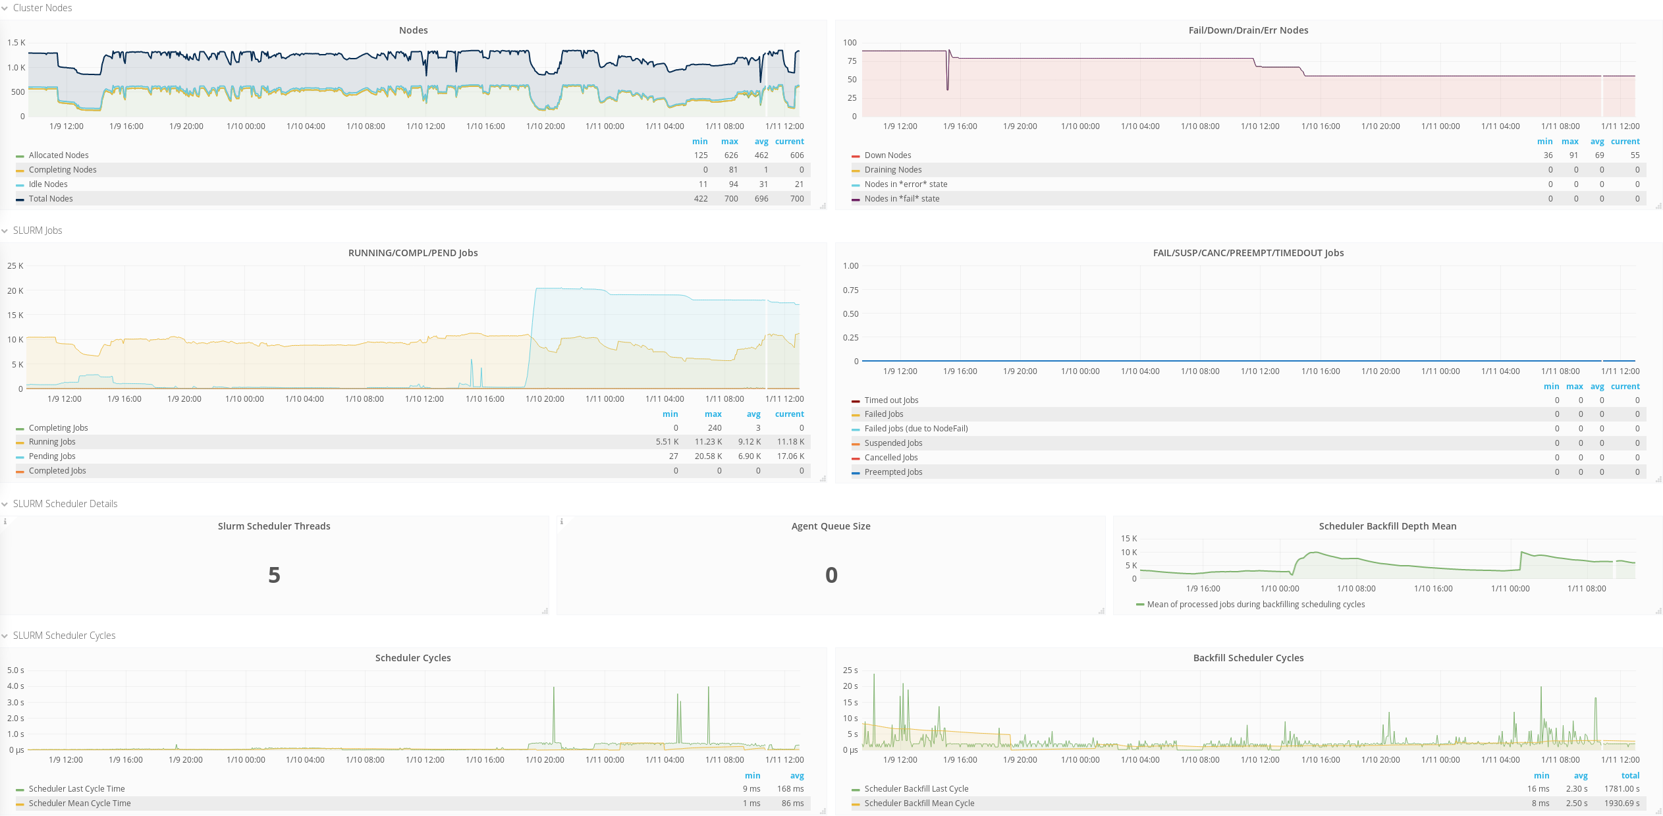Click resize handle of Agent Queue Size panel

[x=1101, y=611]
